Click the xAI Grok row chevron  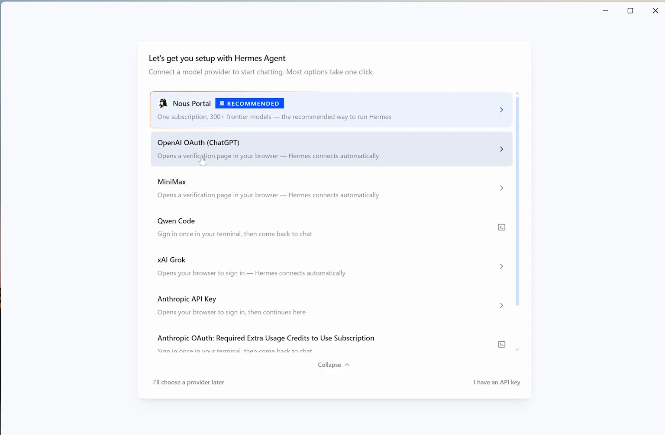[501, 266]
